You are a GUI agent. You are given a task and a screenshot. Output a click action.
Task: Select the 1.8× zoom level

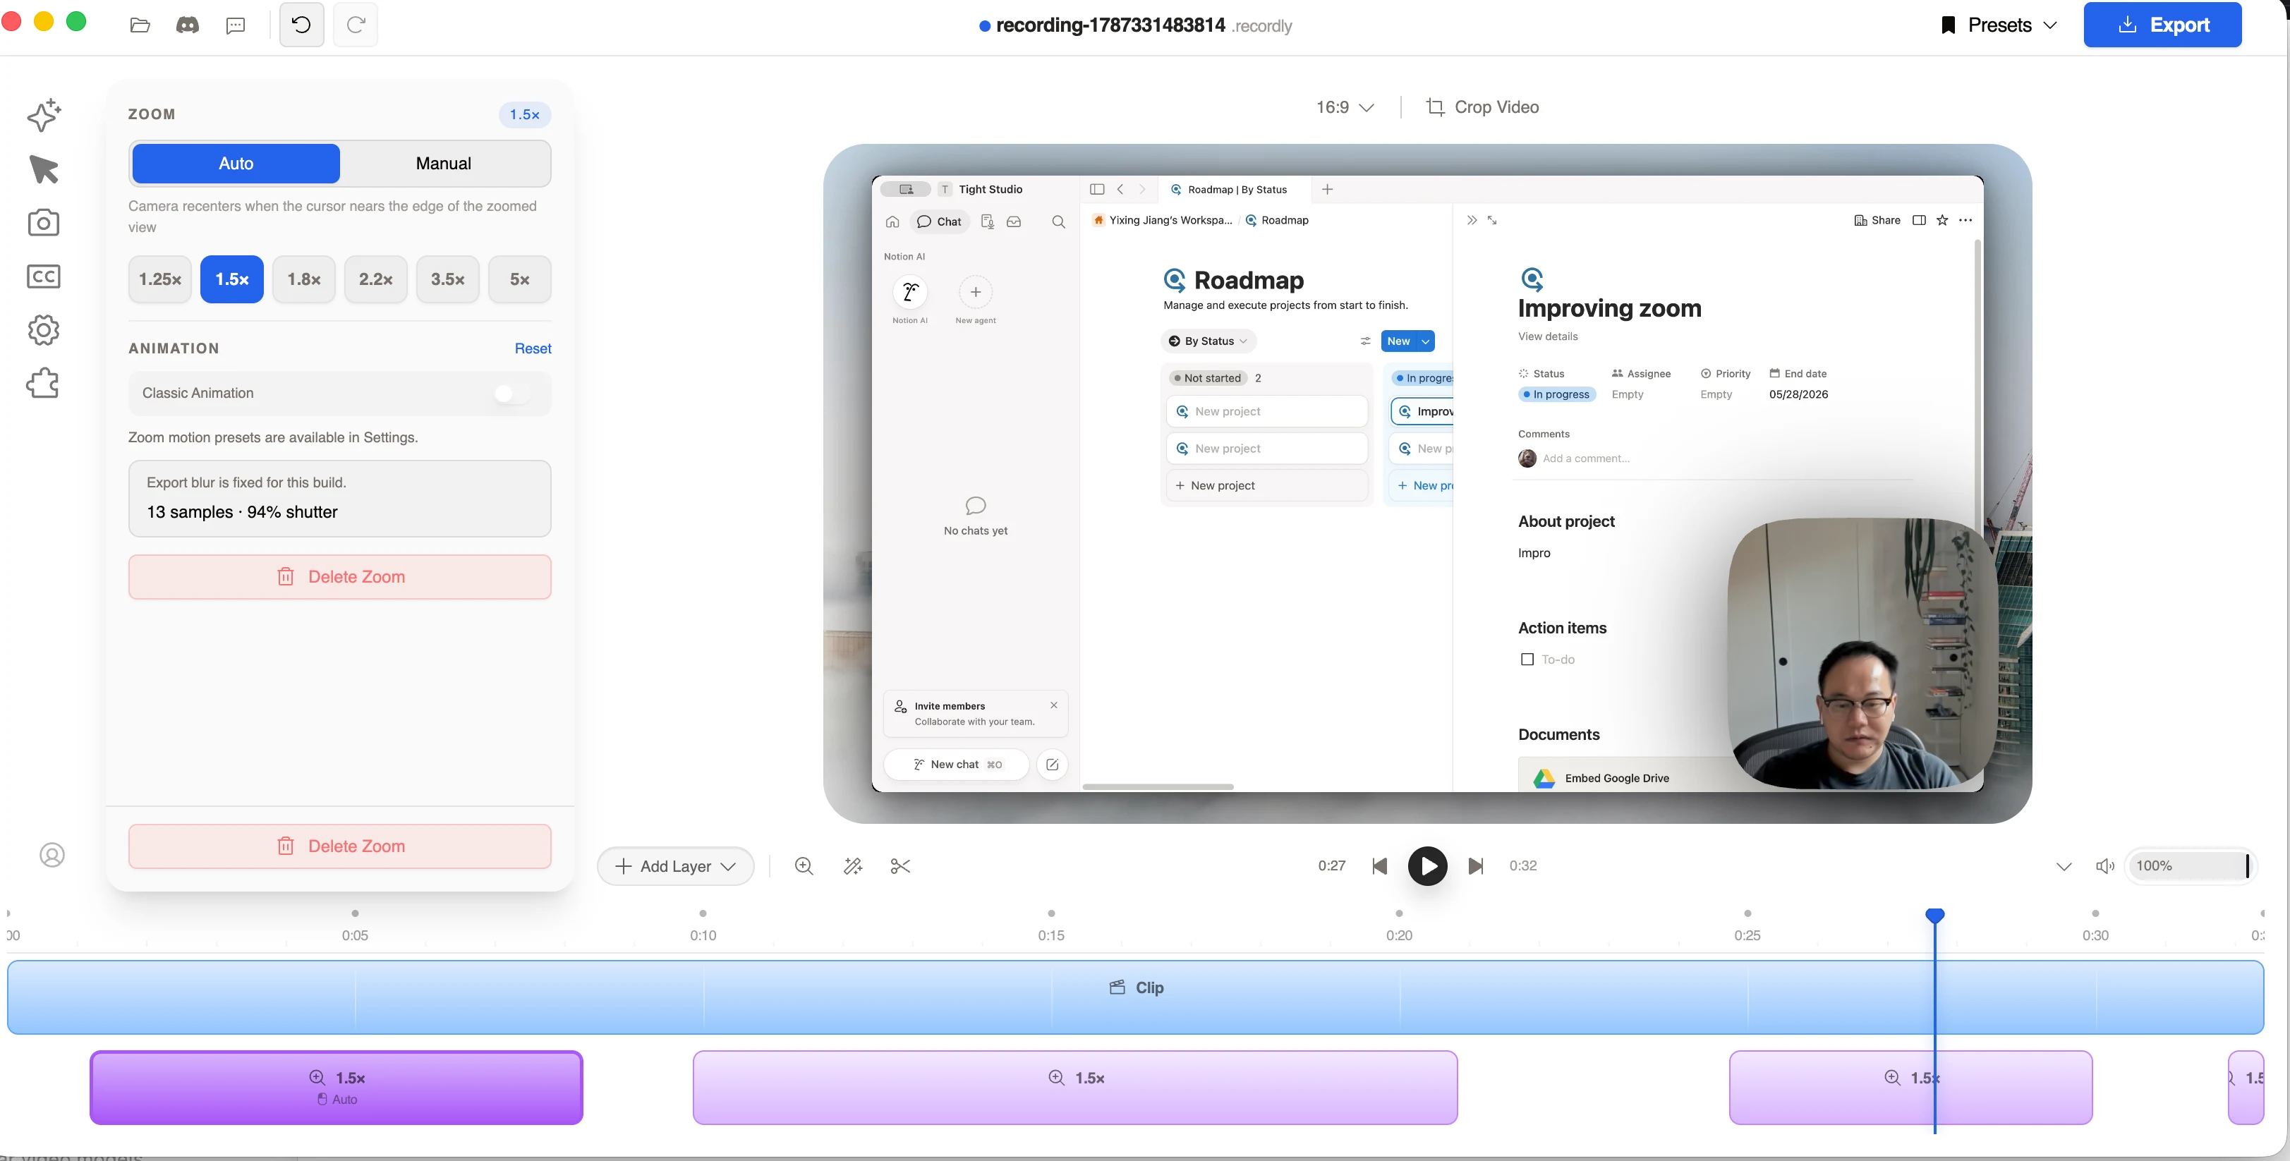point(304,279)
